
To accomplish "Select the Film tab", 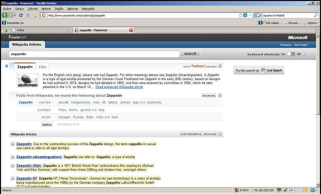I will point(42,67).
